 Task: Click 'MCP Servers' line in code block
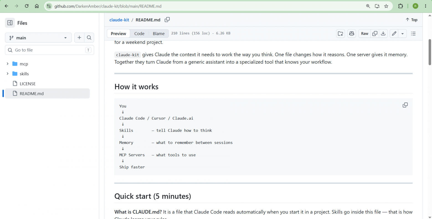tap(158, 155)
